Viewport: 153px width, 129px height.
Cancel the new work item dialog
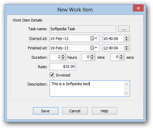pos(75,111)
